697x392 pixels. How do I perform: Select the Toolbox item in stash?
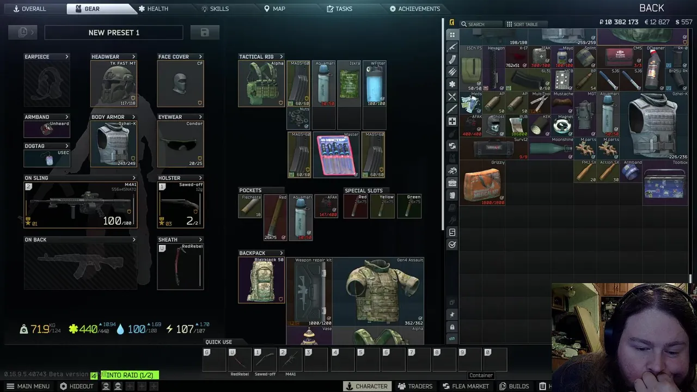[x=665, y=182]
